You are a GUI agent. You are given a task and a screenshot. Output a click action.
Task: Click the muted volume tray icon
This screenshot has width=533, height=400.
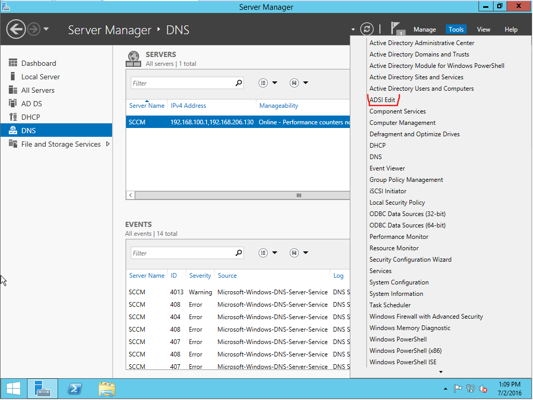(x=483, y=389)
